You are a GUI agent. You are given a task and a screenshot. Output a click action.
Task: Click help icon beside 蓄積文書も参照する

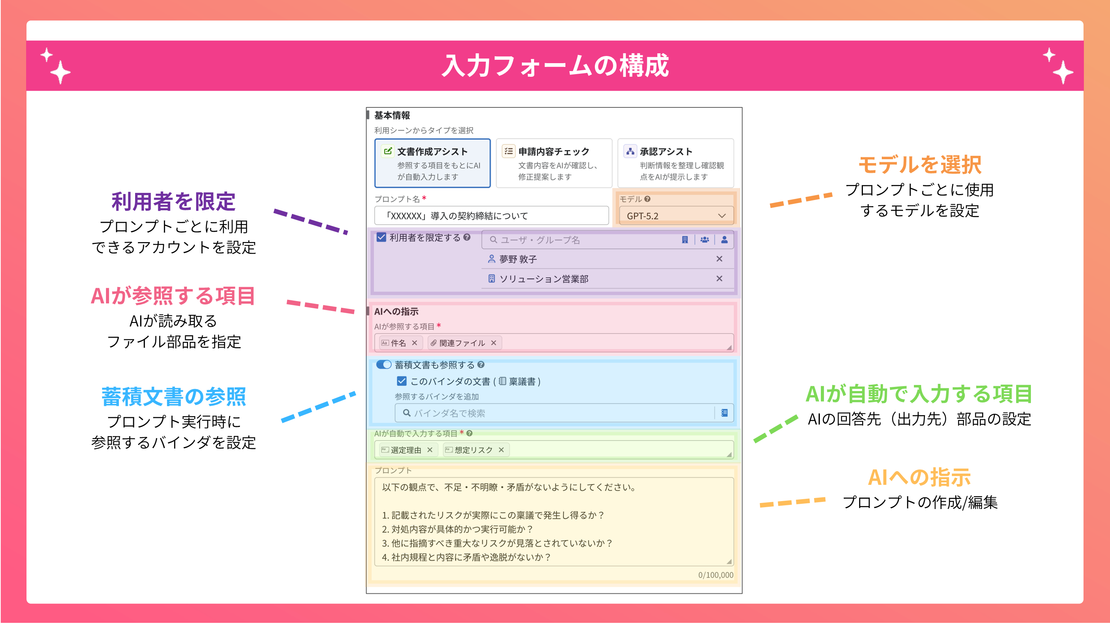(x=481, y=365)
